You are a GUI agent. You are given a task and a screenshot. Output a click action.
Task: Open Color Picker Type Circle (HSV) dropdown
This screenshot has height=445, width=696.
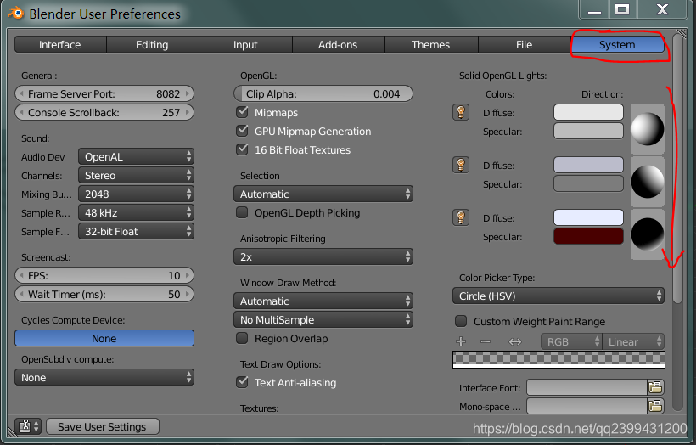pyautogui.click(x=558, y=296)
